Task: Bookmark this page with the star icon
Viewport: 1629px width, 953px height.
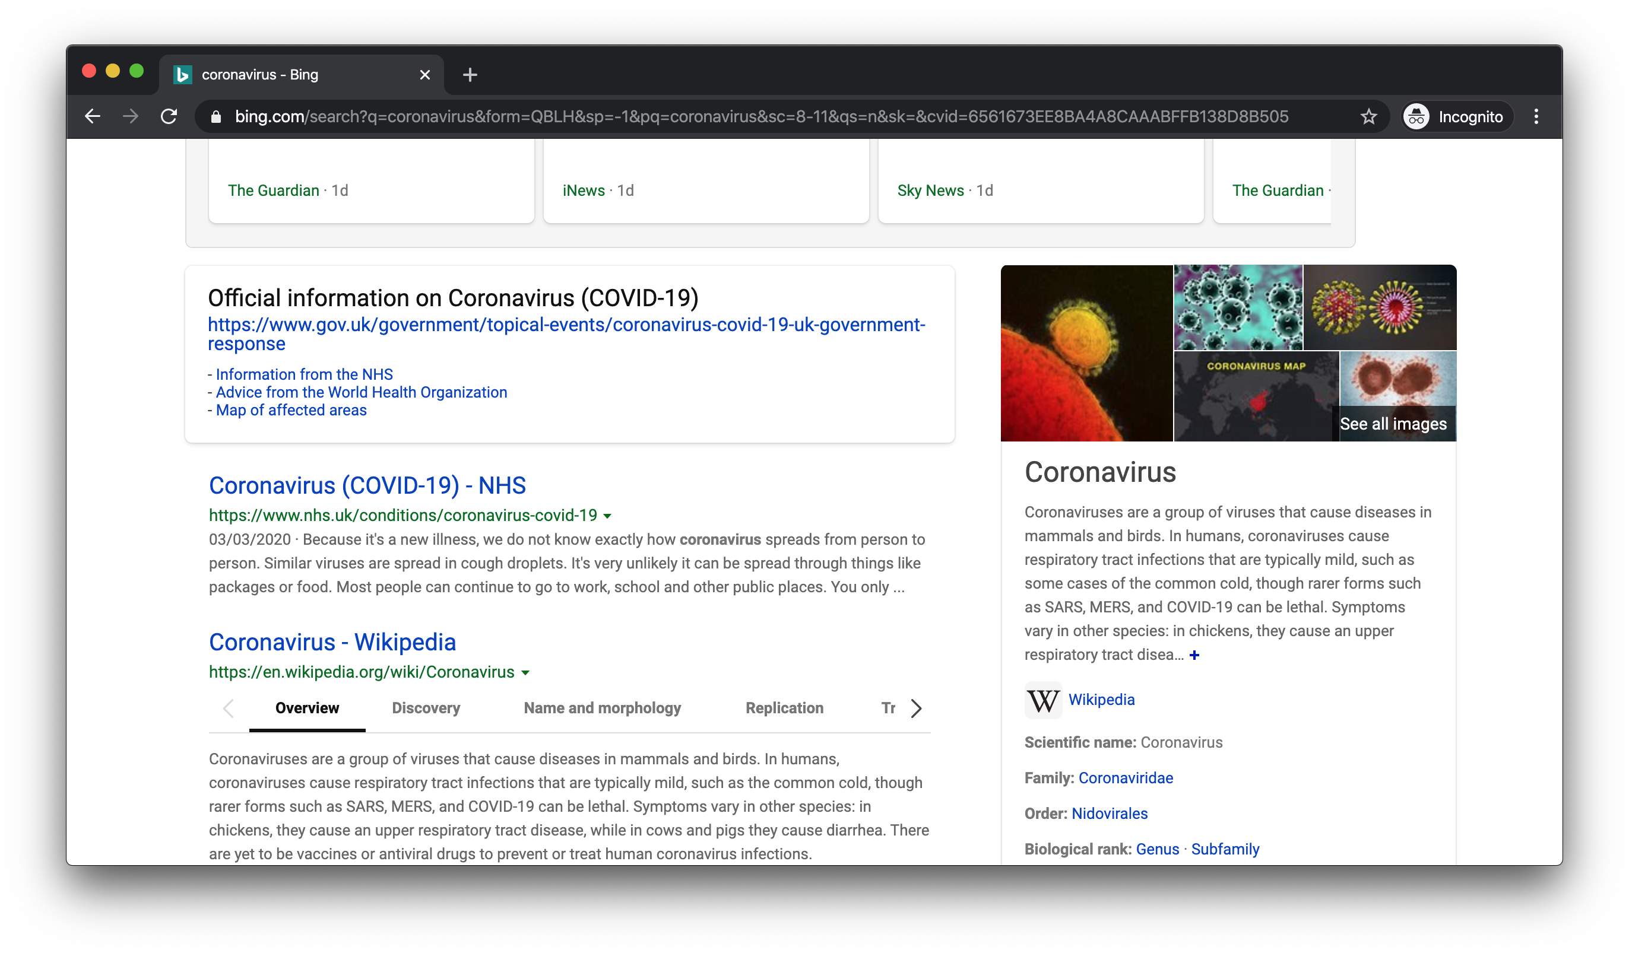Action: click(x=1368, y=116)
